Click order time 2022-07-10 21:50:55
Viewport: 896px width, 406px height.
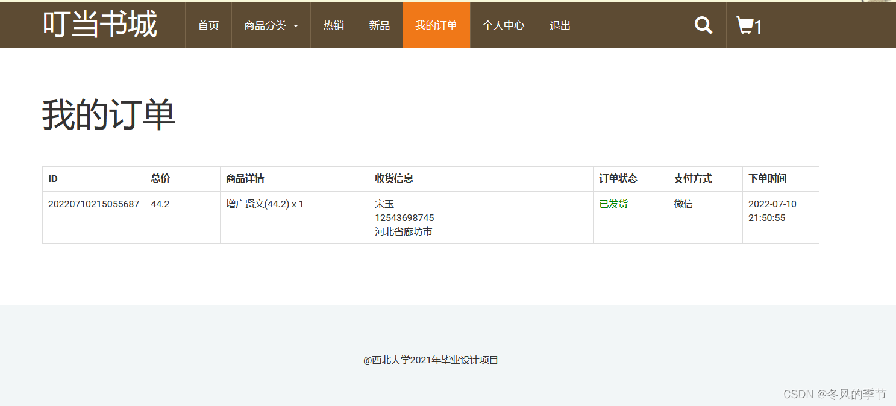(772, 211)
